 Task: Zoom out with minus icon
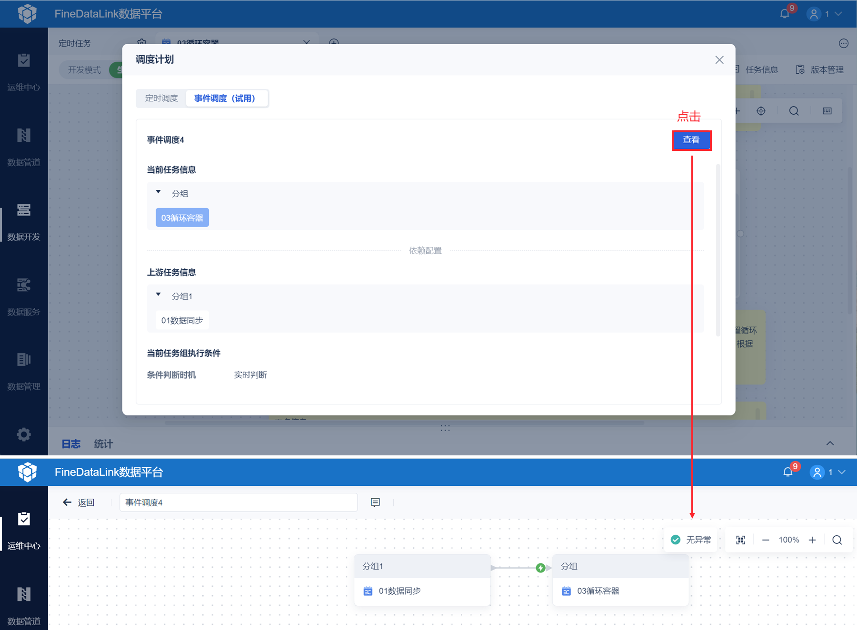click(765, 540)
